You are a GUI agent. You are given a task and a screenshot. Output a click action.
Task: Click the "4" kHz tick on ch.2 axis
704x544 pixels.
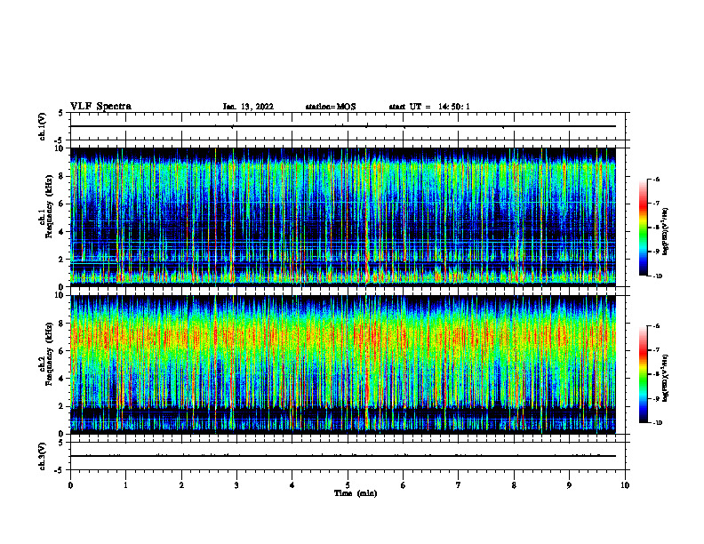62,379
